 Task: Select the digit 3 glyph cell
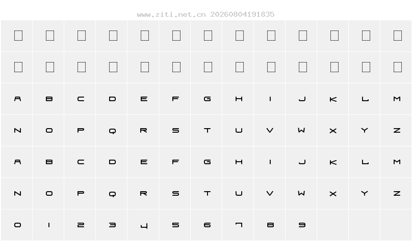(112, 225)
